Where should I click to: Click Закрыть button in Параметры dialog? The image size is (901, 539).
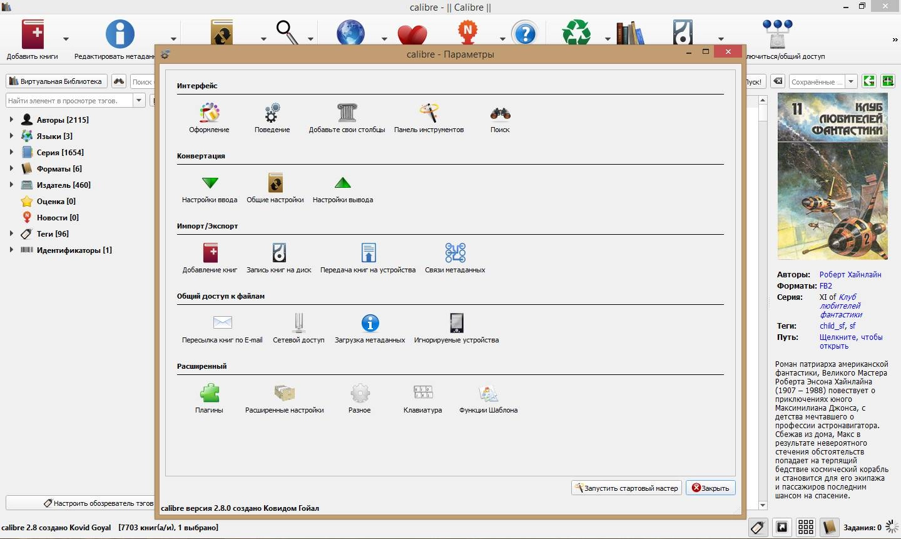tap(711, 488)
